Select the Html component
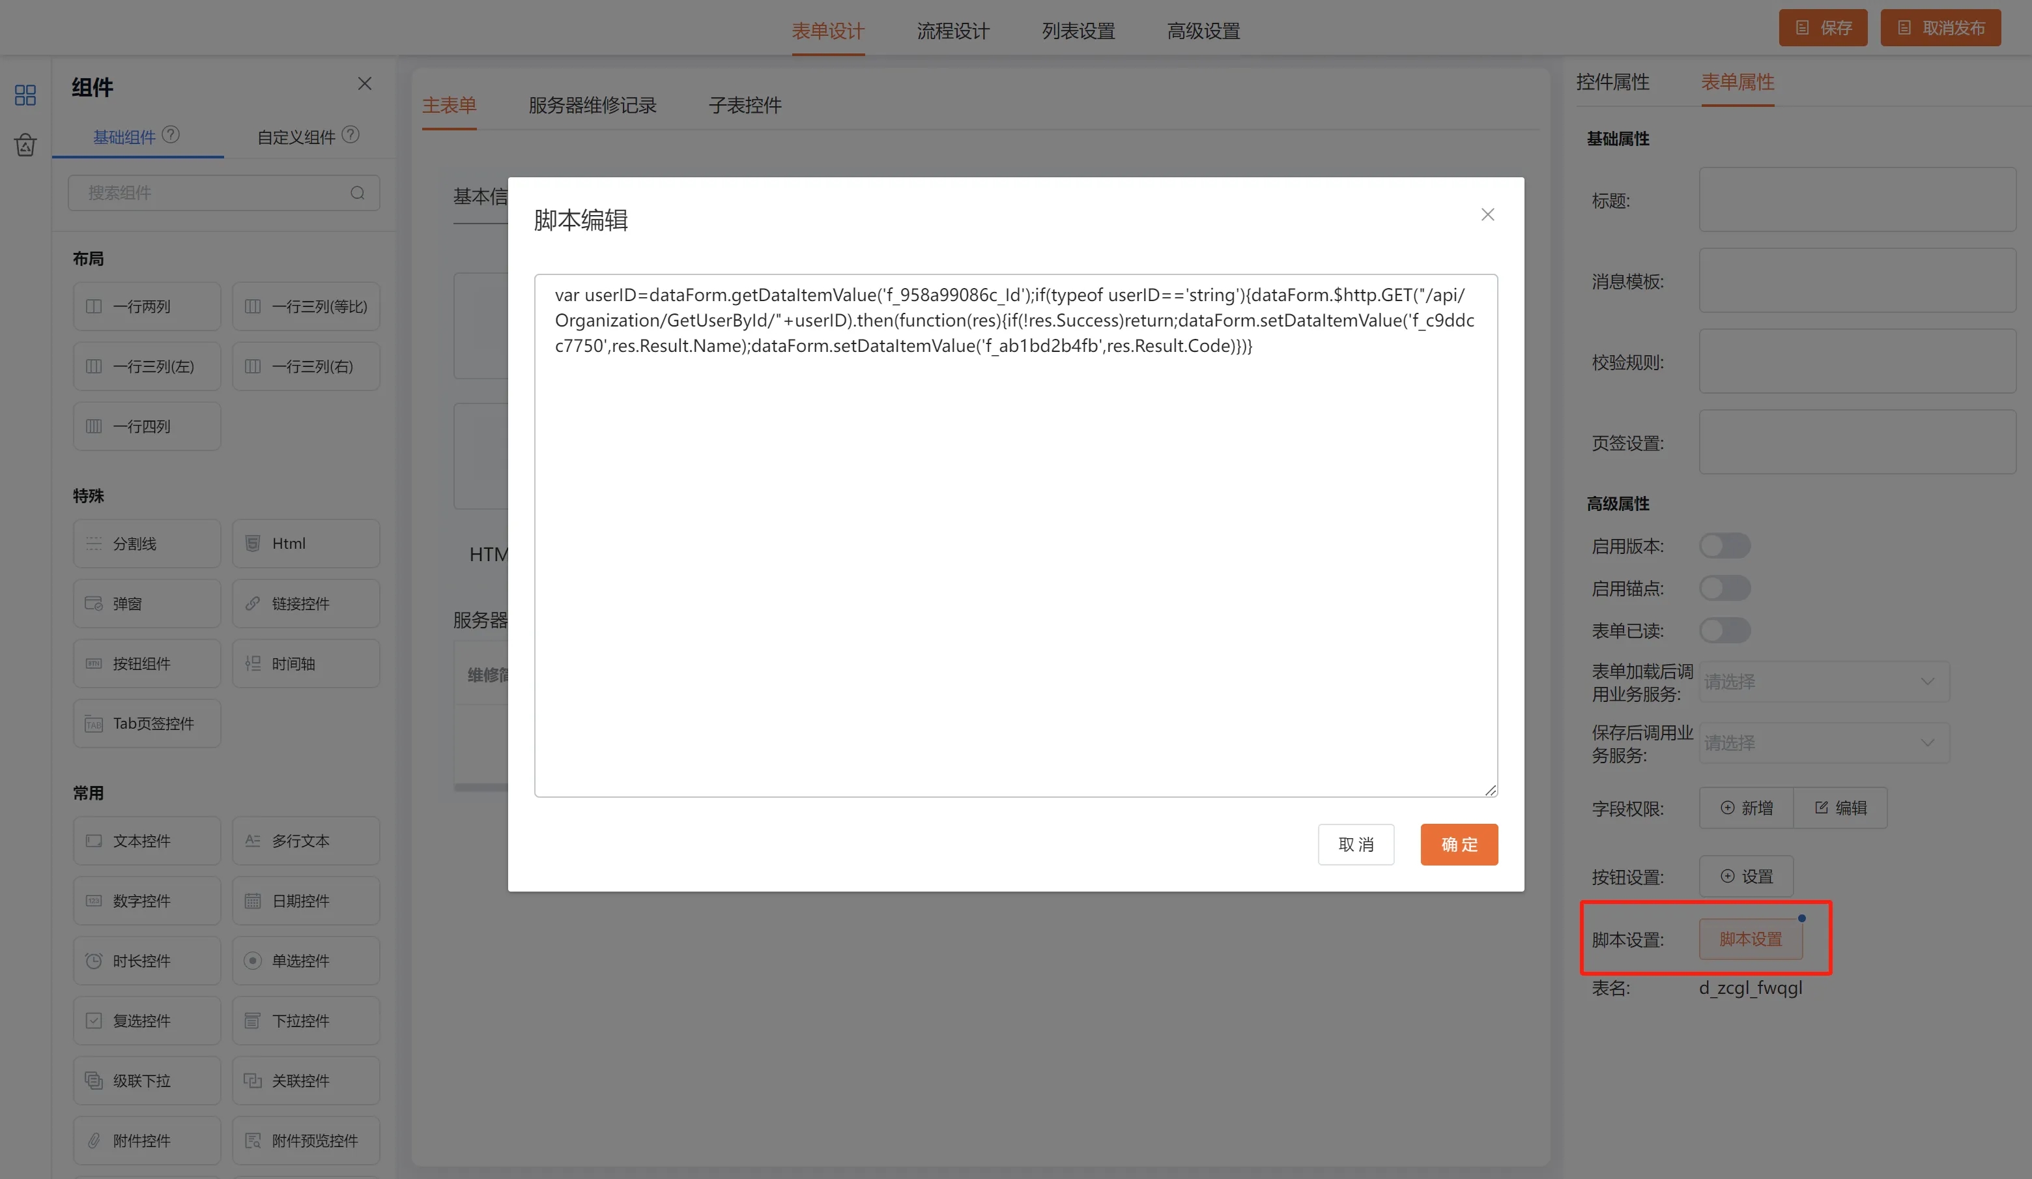The height and width of the screenshot is (1179, 2032). (x=306, y=544)
